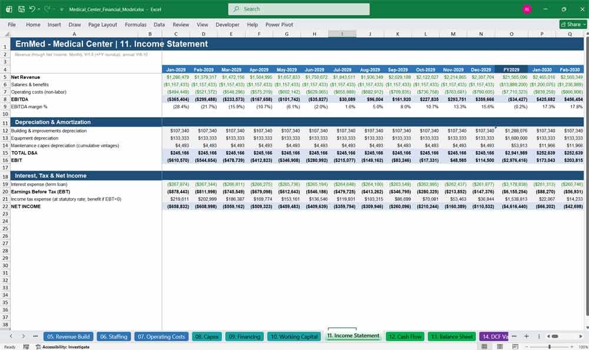Switch to 08. Capex sheet
Viewport: 589px width, 350px height.
click(x=207, y=336)
